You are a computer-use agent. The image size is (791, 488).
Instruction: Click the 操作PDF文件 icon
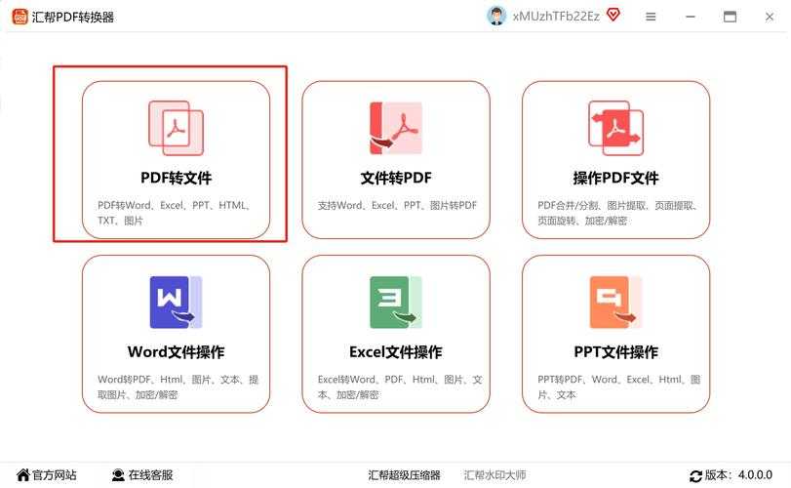click(x=615, y=128)
